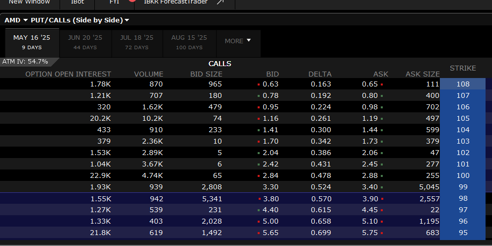492x246 pixels.
Task: Click the ATM IV: 54.7% label
Action: [25, 62]
